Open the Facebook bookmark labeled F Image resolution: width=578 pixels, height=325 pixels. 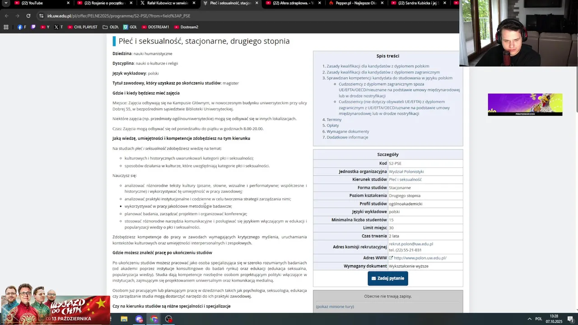22,27
